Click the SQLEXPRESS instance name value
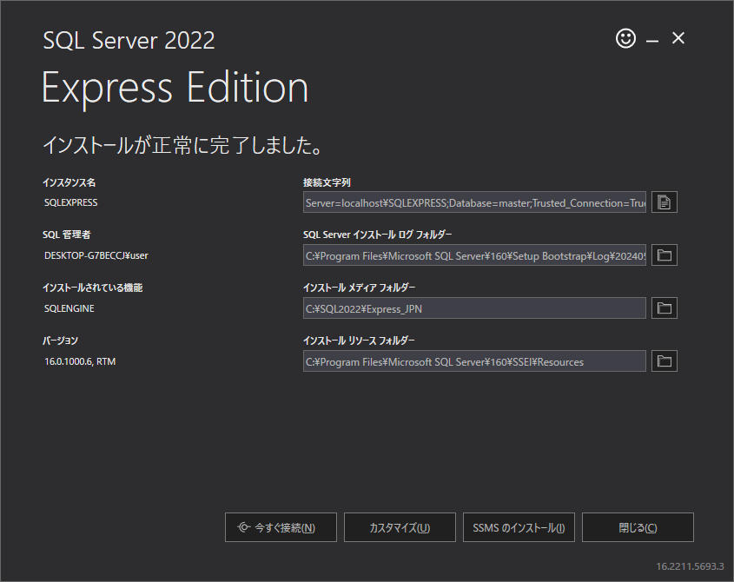The width and height of the screenshot is (734, 582). tap(71, 202)
